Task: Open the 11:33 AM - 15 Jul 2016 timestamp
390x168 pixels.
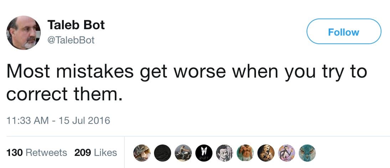Action: [x=58, y=121]
